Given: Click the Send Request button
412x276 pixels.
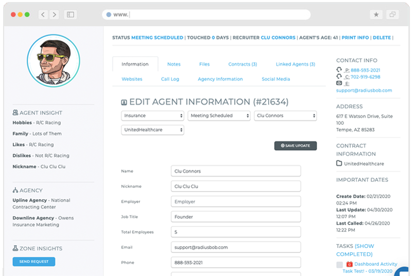Looking at the screenshot, I should click(x=34, y=261).
